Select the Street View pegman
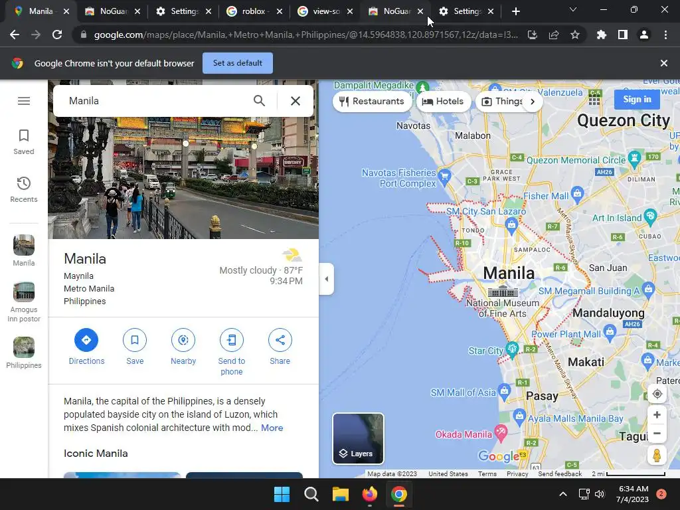680x510 pixels. (x=657, y=455)
